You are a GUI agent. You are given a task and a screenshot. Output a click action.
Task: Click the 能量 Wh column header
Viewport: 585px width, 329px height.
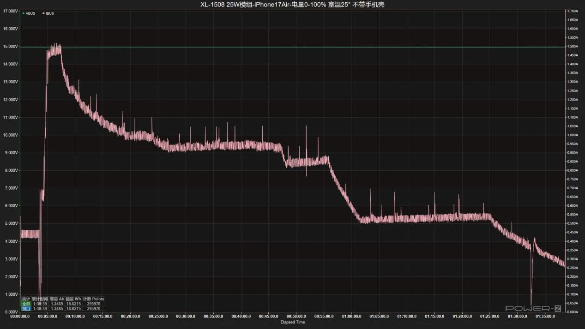coord(73,299)
